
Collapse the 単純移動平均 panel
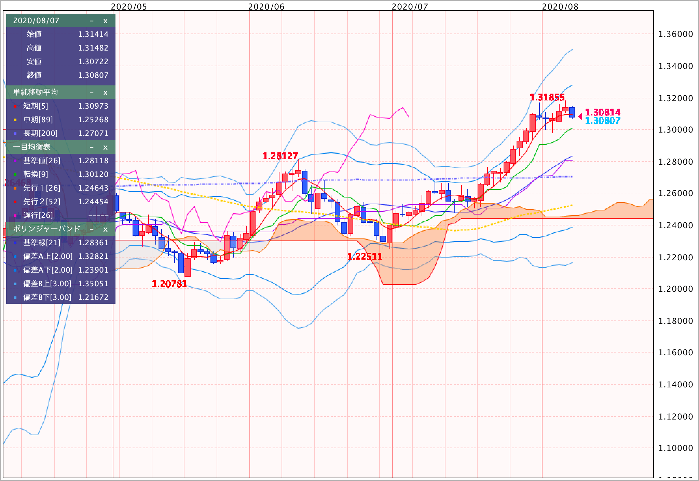[92, 93]
